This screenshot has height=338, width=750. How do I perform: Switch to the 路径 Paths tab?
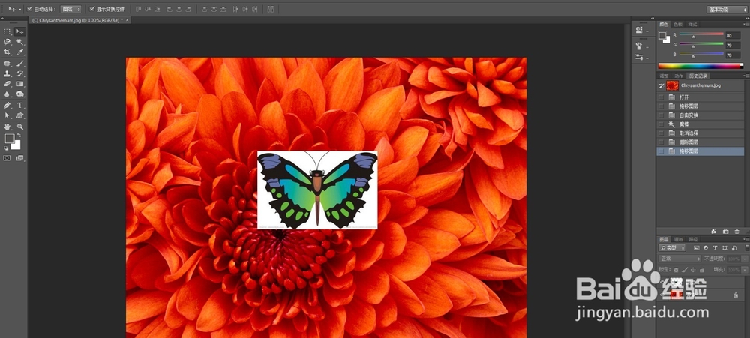click(x=692, y=239)
